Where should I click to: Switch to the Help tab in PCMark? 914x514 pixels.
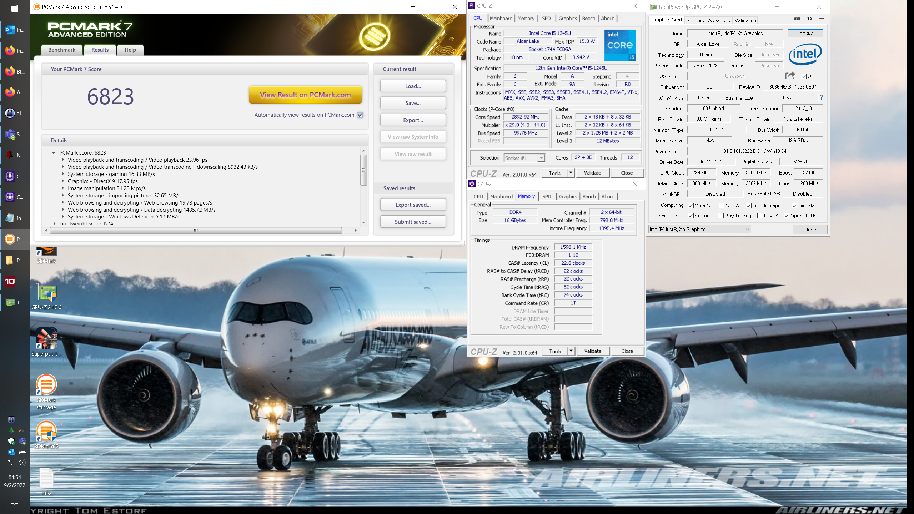[x=130, y=50]
